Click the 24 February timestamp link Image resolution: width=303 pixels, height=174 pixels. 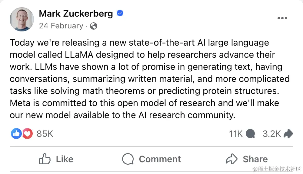click(x=62, y=26)
